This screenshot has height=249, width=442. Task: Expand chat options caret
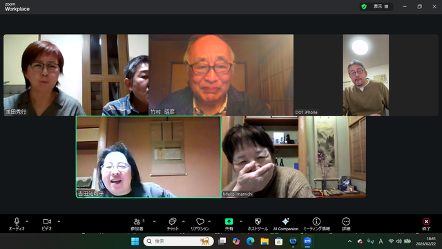tap(184, 221)
